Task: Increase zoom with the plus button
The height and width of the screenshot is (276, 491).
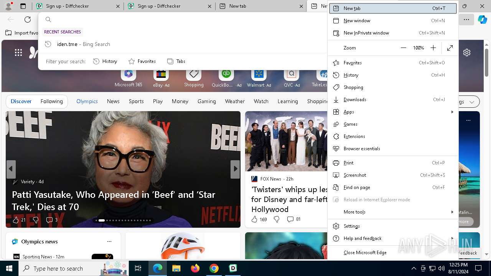Action: [x=433, y=48]
